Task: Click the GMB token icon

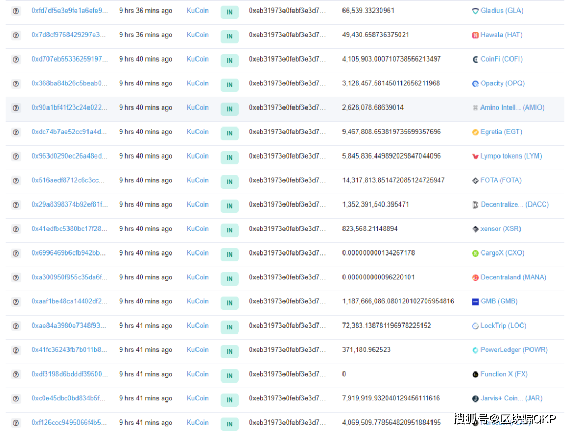Action: tap(475, 302)
